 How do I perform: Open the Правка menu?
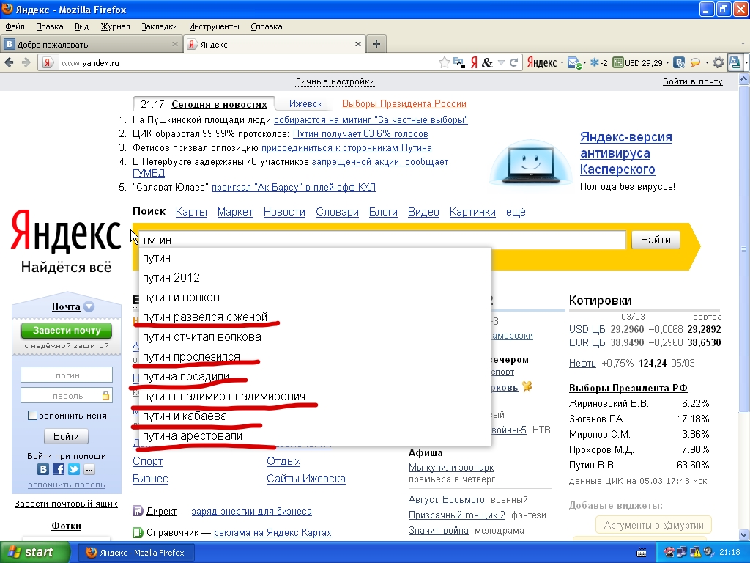49,26
